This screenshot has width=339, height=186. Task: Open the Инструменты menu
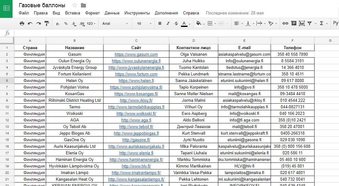click(137, 13)
